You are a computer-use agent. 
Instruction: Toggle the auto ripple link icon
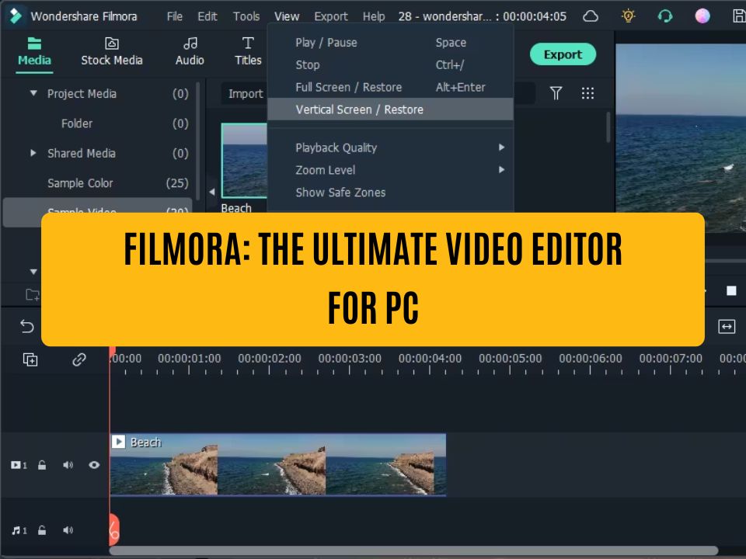click(x=78, y=359)
